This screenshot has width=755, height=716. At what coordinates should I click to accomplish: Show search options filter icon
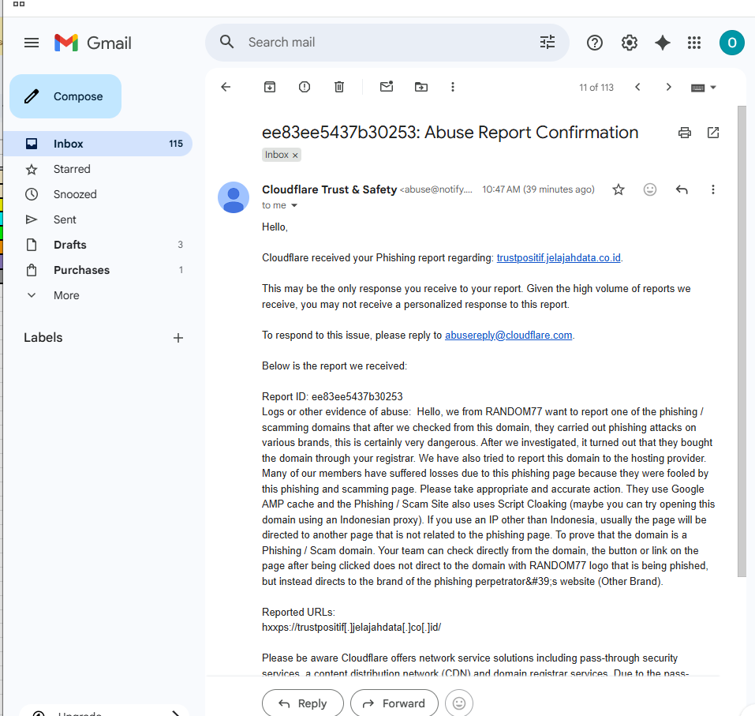point(548,43)
